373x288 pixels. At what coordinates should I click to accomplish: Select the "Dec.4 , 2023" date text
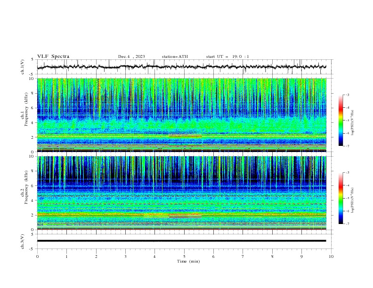(x=131, y=56)
